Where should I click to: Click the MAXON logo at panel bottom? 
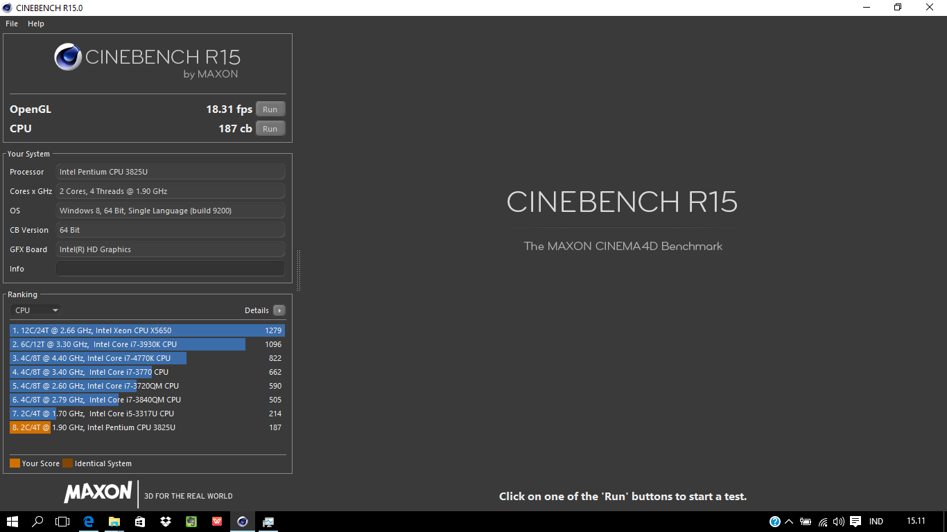(98, 492)
